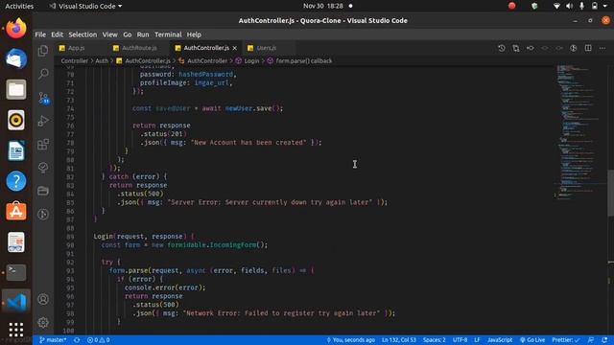The image size is (614, 345).
Task: Open the Manage gear in activity bar
Action: 43,322
